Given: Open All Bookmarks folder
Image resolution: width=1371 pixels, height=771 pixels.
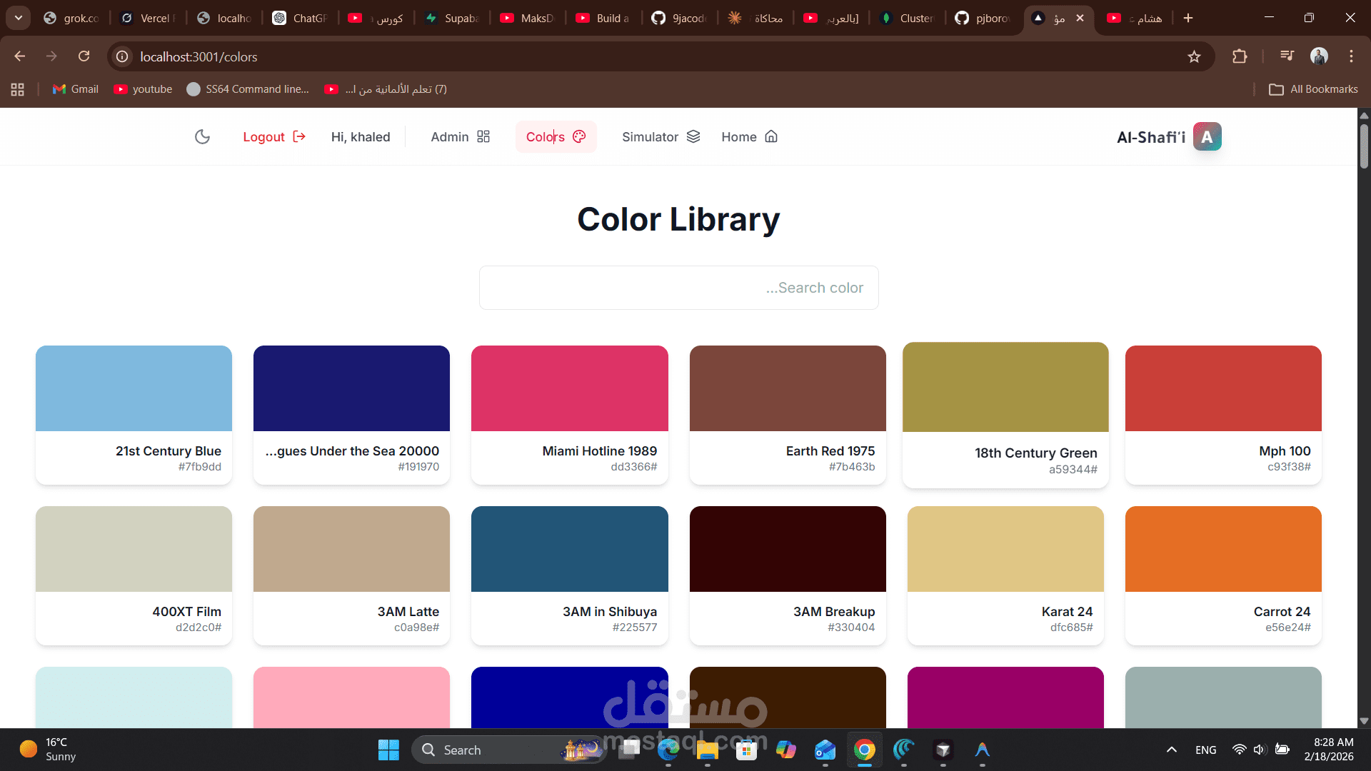Looking at the screenshot, I should pos(1313,89).
